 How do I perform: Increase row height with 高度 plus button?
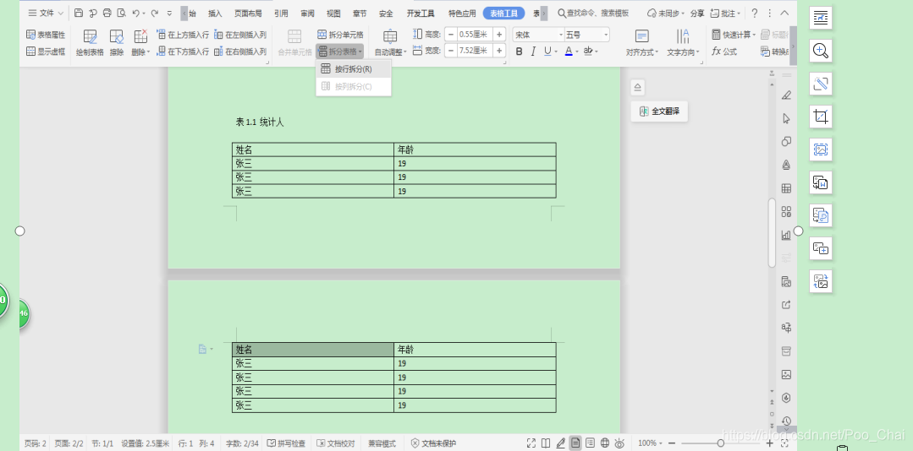pos(499,35)
